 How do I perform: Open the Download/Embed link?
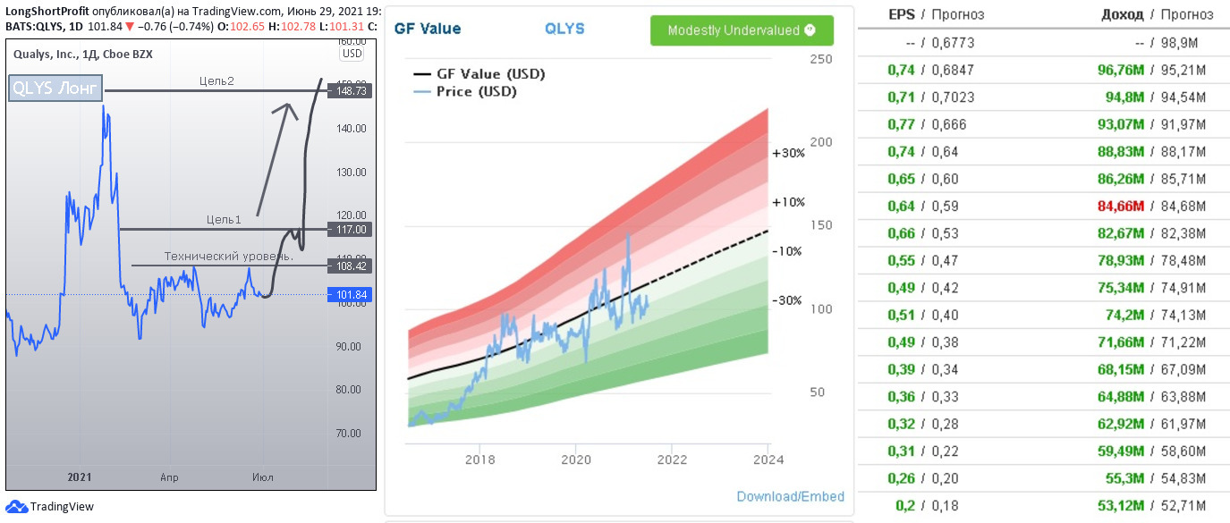[790, 496]
